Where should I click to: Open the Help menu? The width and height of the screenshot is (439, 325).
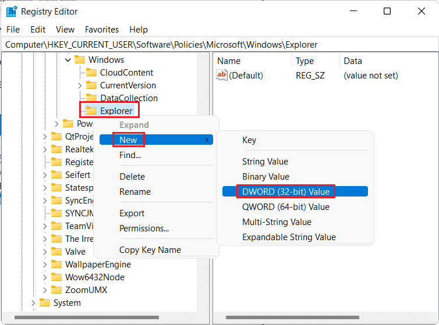(139, 30)
